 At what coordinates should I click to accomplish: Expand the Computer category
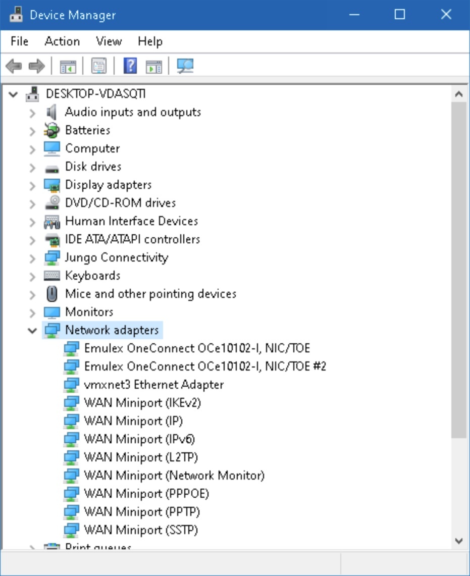point(32,149)
